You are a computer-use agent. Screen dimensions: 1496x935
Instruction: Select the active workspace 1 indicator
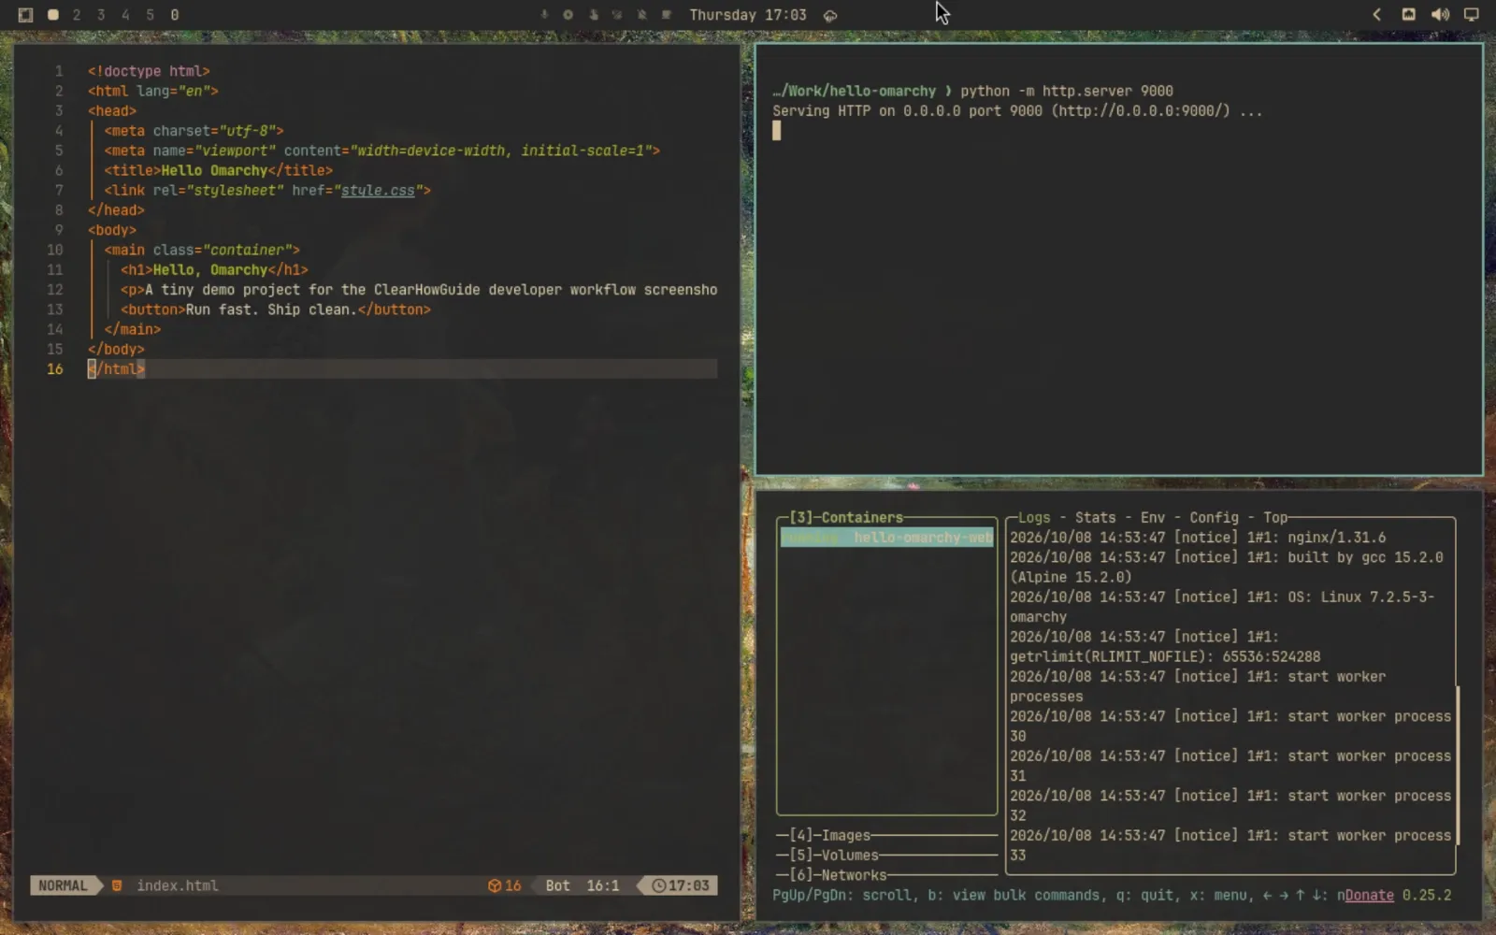53,15
